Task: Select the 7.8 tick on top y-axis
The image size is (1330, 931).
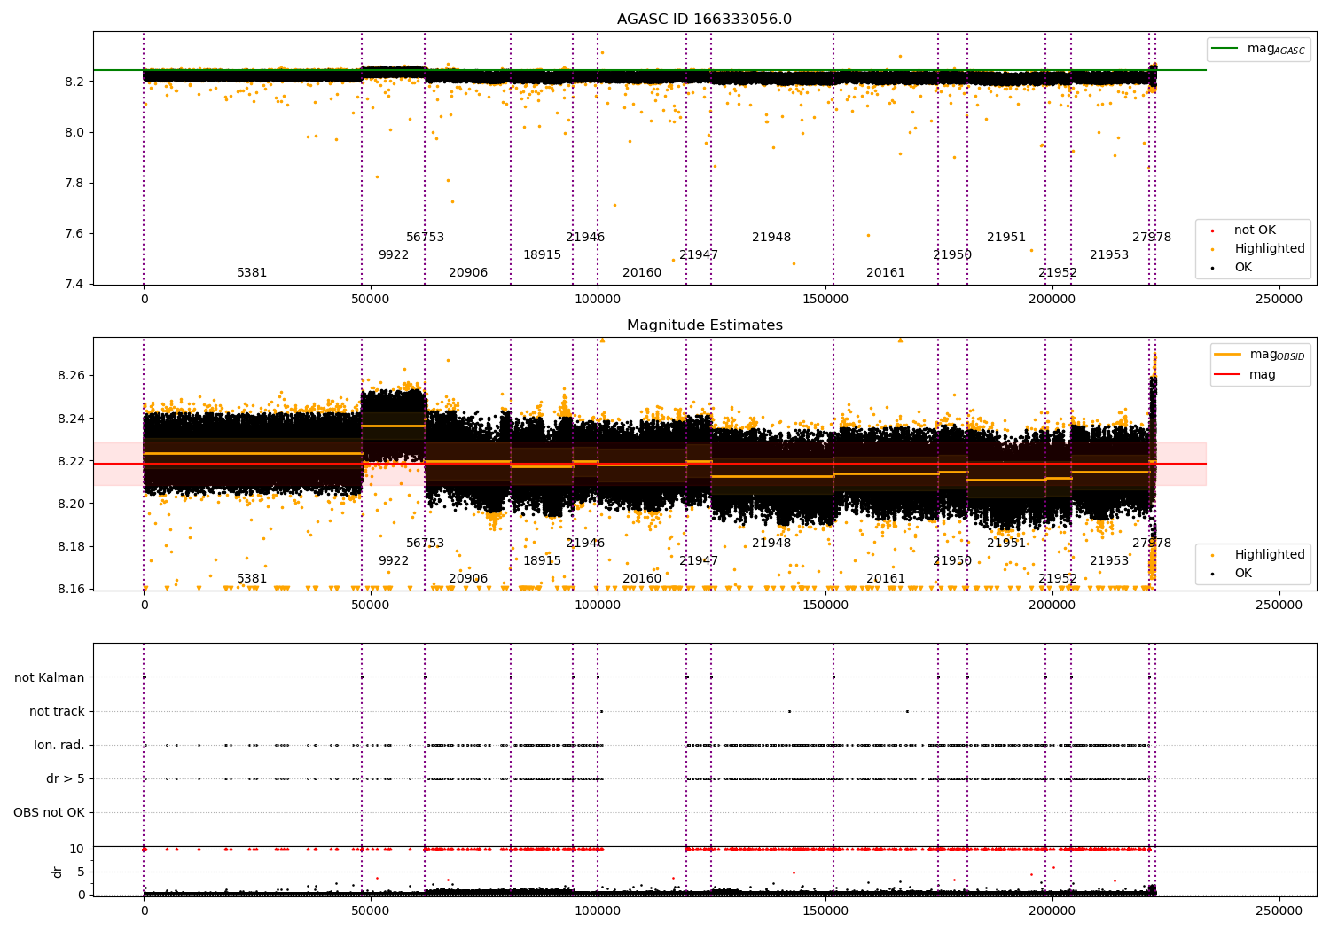Action: pyautogui.click(x=74, y=184)
